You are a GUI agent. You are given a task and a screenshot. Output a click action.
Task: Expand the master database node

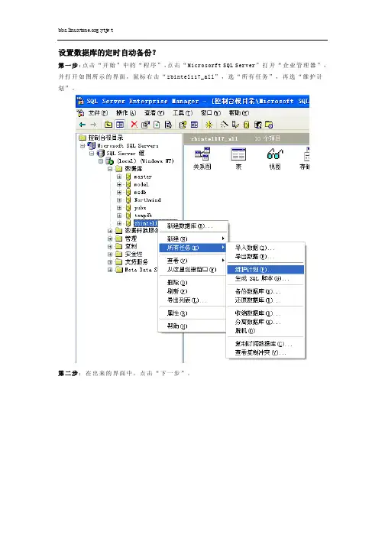pos(119,177)
